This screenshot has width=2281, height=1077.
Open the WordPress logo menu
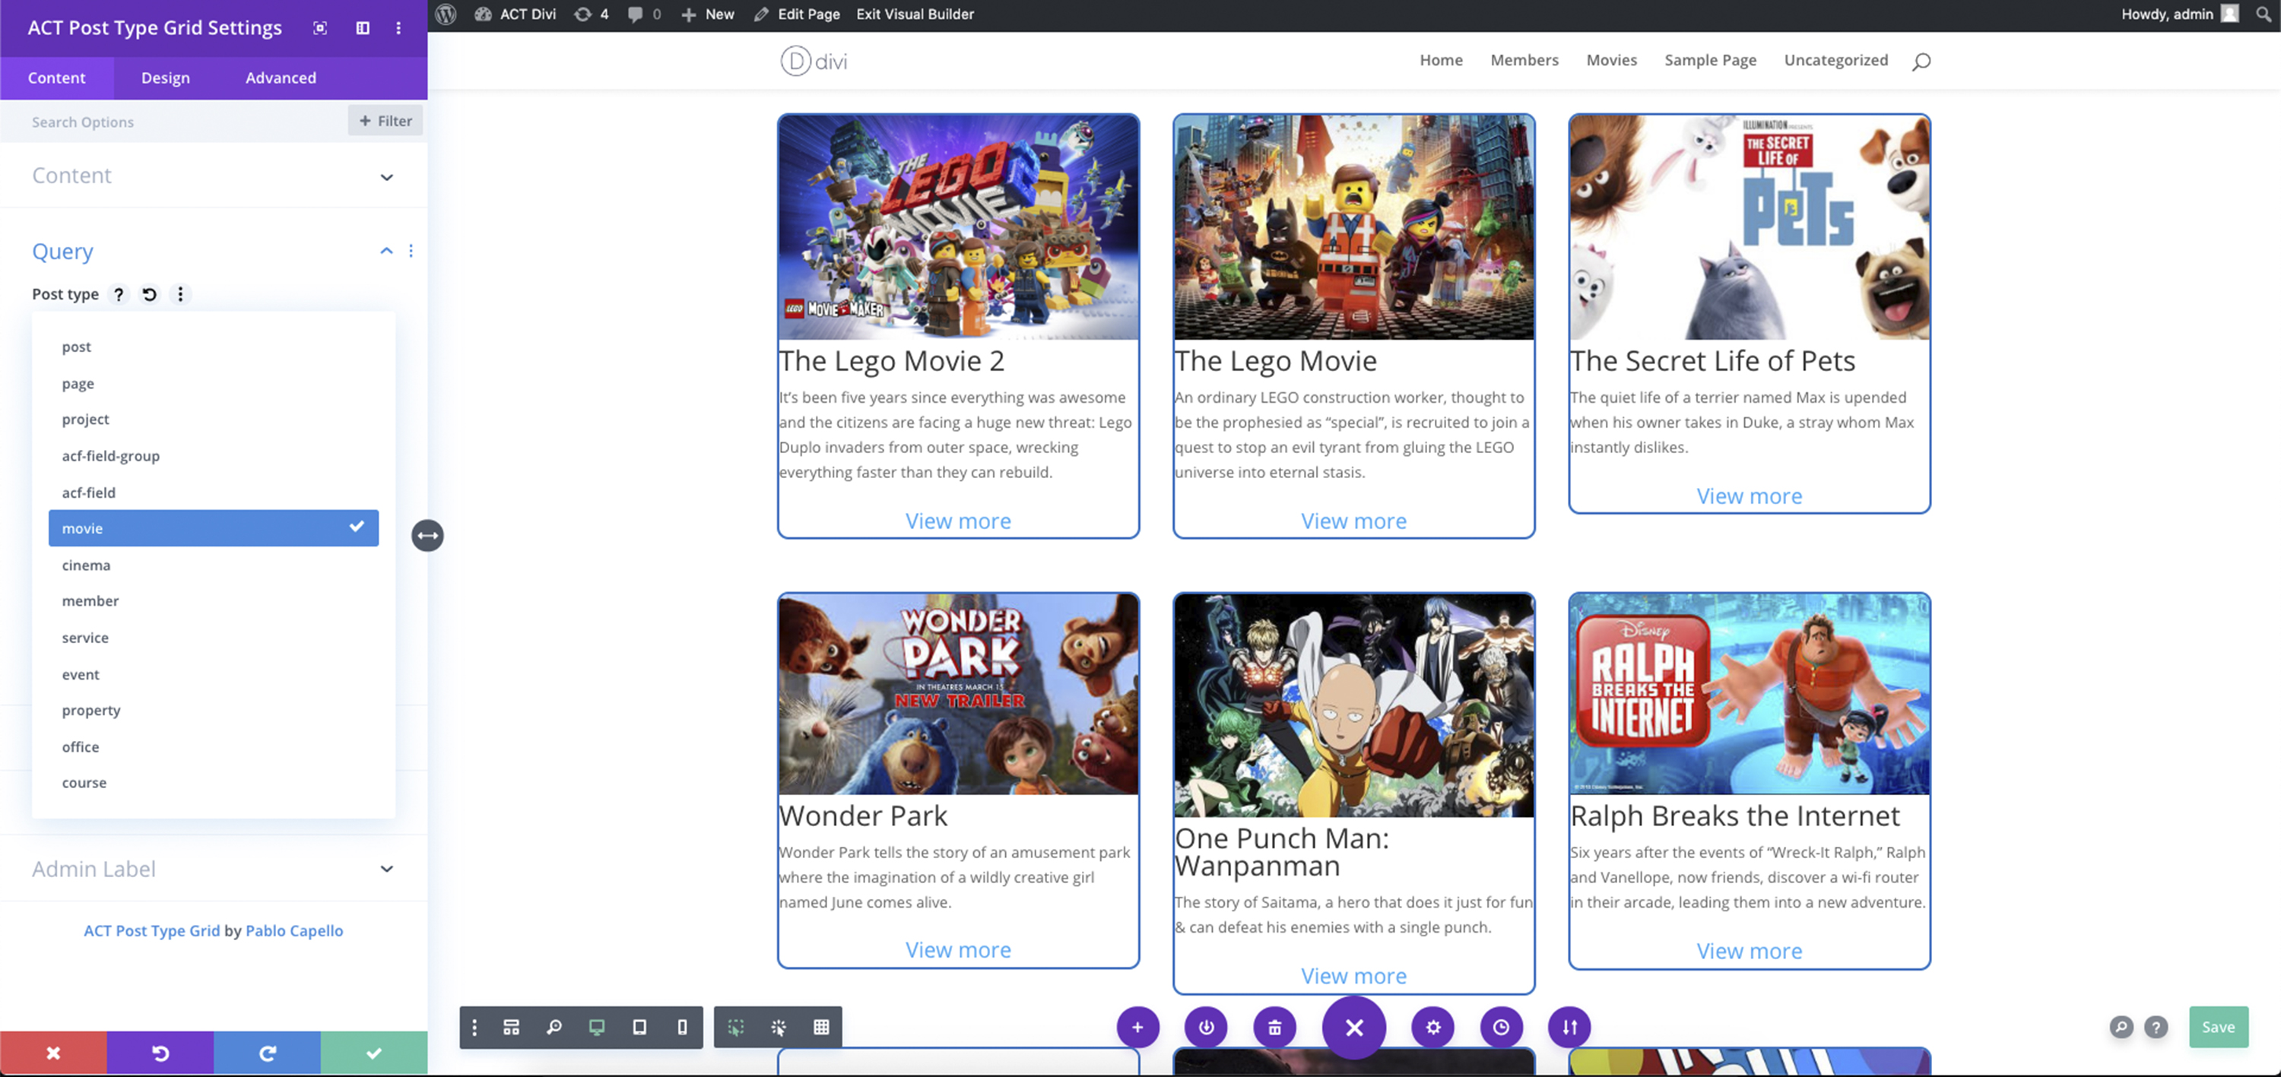[x=446, y=14]
